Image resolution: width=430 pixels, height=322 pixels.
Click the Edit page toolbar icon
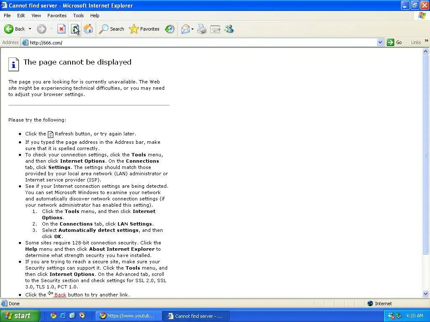tap(215, 29)
